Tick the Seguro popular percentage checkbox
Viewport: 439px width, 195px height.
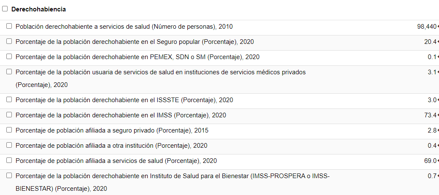pos(9,41)
